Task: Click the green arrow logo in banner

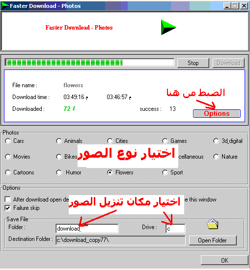Action: 168,28
